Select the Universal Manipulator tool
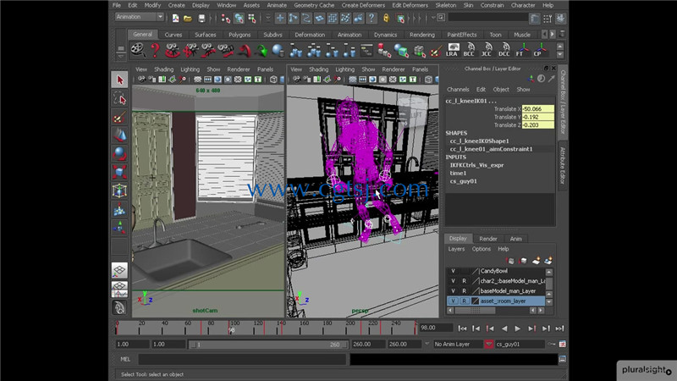The height and width of the screenshot is (381, 677). 119,190
